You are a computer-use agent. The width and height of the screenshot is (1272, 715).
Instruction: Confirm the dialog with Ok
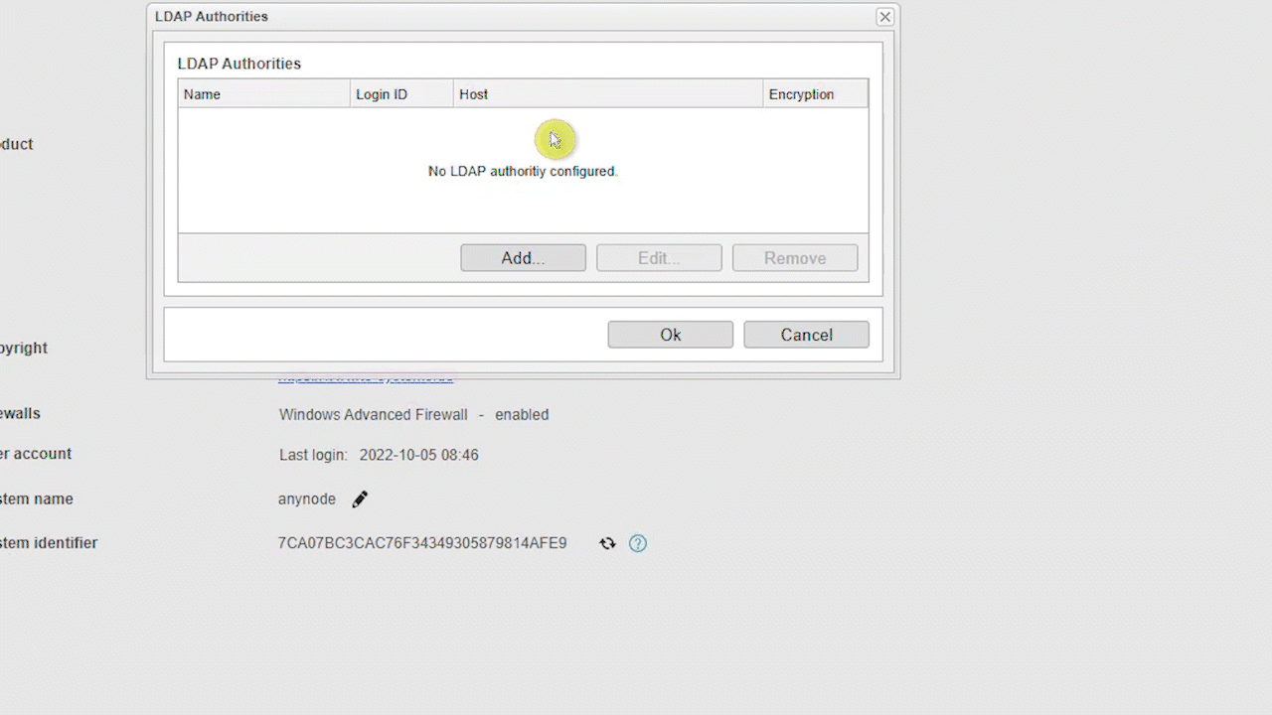pyautogui.click(x=671, y=335)
